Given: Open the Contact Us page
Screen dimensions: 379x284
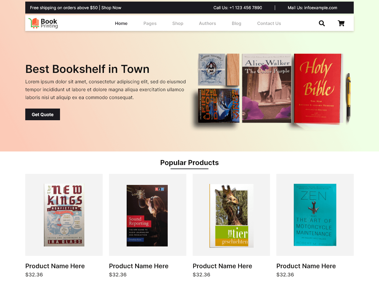Looking at the screenshot, I should point(269,23).
